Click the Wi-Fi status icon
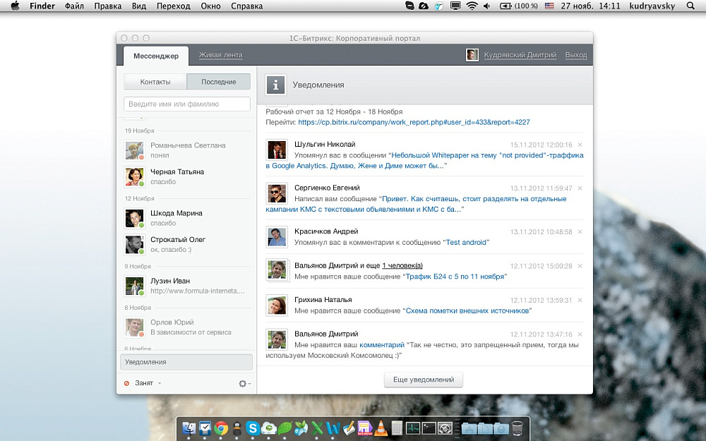Screen dimensions: 706x441 pyautogui.click(x=472, y=6)
